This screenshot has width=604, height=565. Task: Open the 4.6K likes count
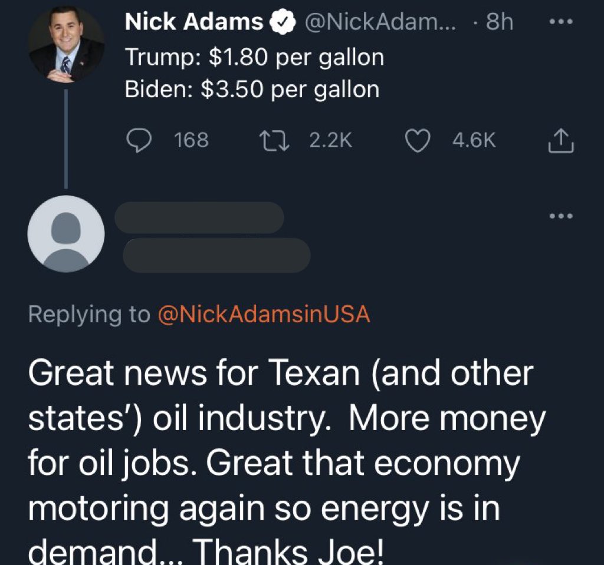coord(474,140)
